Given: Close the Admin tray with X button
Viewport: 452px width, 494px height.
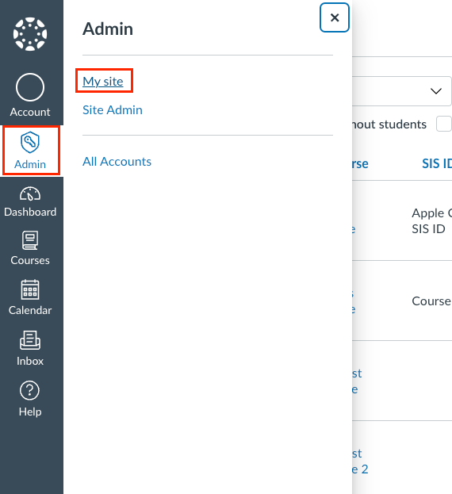Looking at the screenshot, I should 335,17.
